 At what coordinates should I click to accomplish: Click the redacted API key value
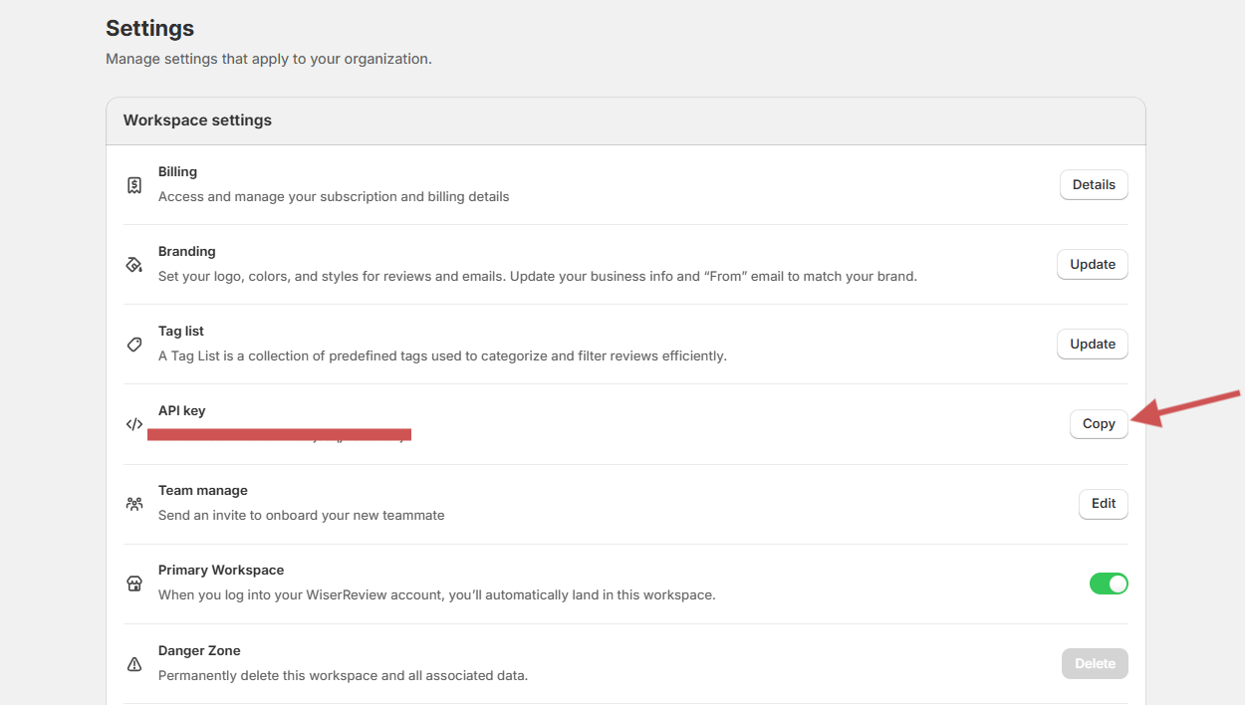coord(280,435)
